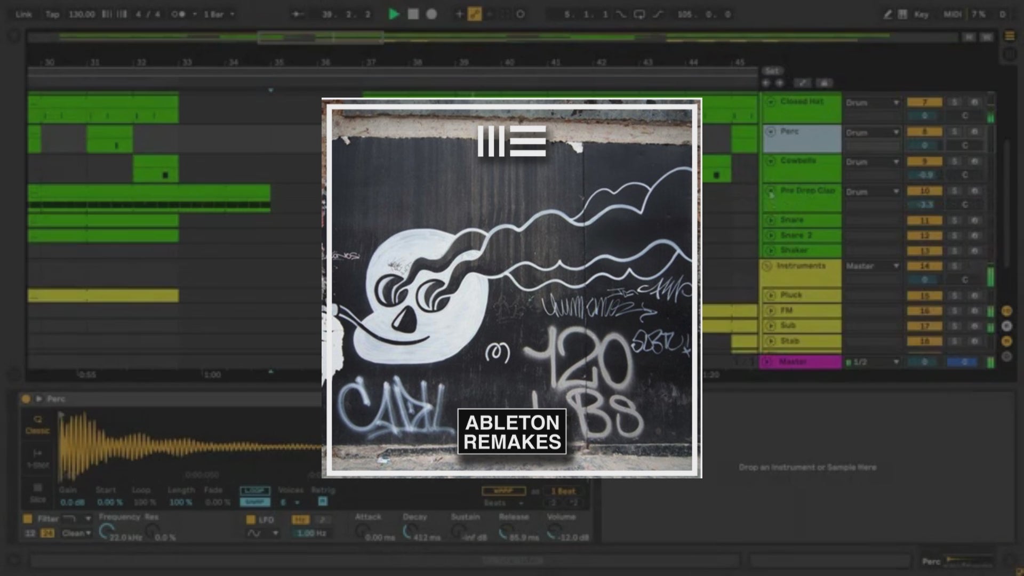1024x576 pixels.
Task: Toggle track activator 7 for Closed Hat
Action: click(925, 102)
